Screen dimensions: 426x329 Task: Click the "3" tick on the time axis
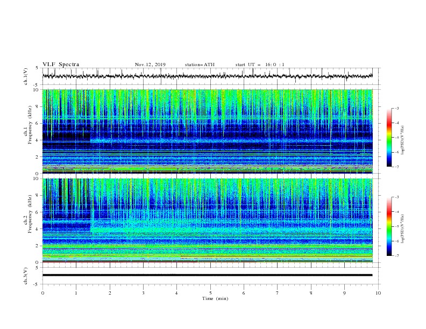coord(143,293)
